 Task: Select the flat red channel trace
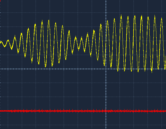52,111
